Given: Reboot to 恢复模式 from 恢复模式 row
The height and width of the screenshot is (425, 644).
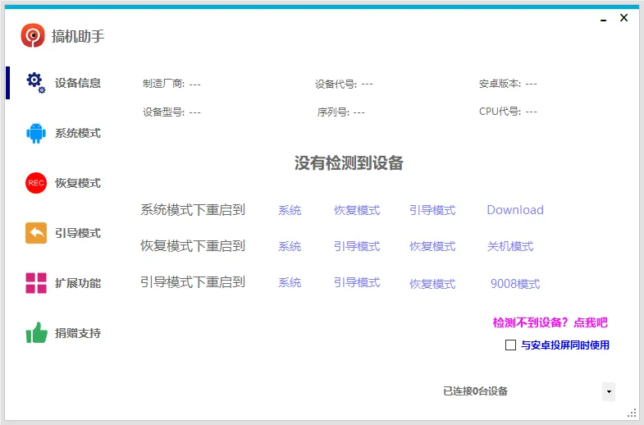Looking at the screenshot, I should 432,246.
